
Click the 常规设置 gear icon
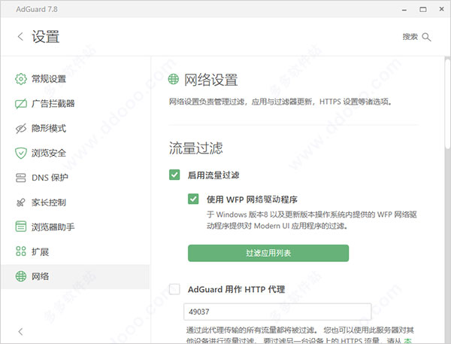coord(21,78)
